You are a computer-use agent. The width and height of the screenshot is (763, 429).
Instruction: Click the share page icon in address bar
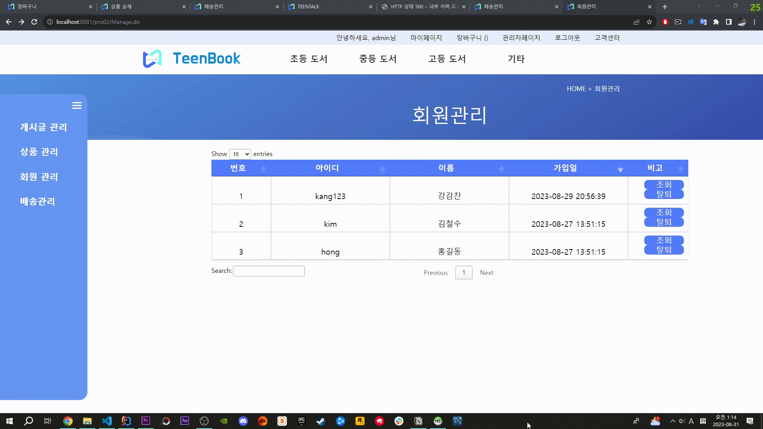(x=637, y=22)
